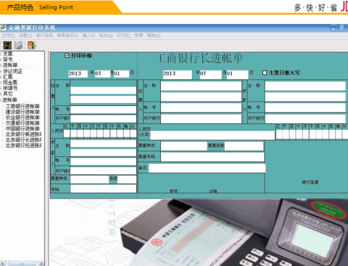Click the stub month field showing 07
The width and height of the screenshot is (348, 266).
point(102,74)
